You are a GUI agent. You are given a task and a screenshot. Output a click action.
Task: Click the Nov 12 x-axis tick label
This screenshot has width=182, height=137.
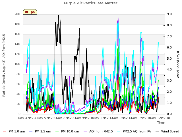108,118
